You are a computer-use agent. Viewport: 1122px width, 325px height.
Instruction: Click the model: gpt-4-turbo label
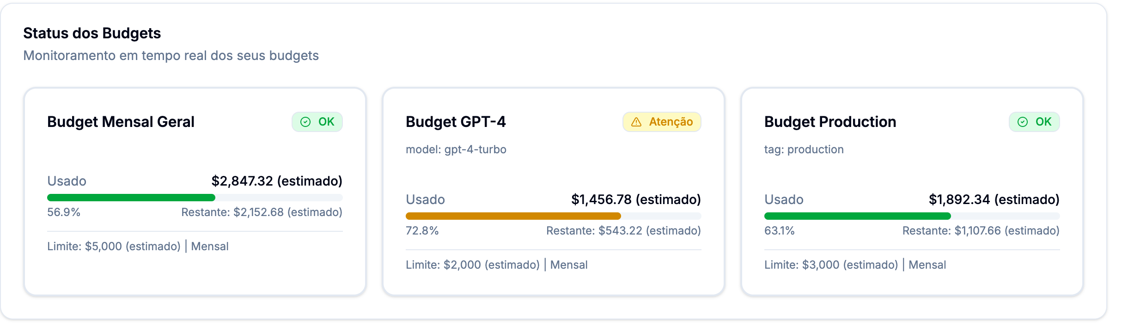click(x=456, y=149)
